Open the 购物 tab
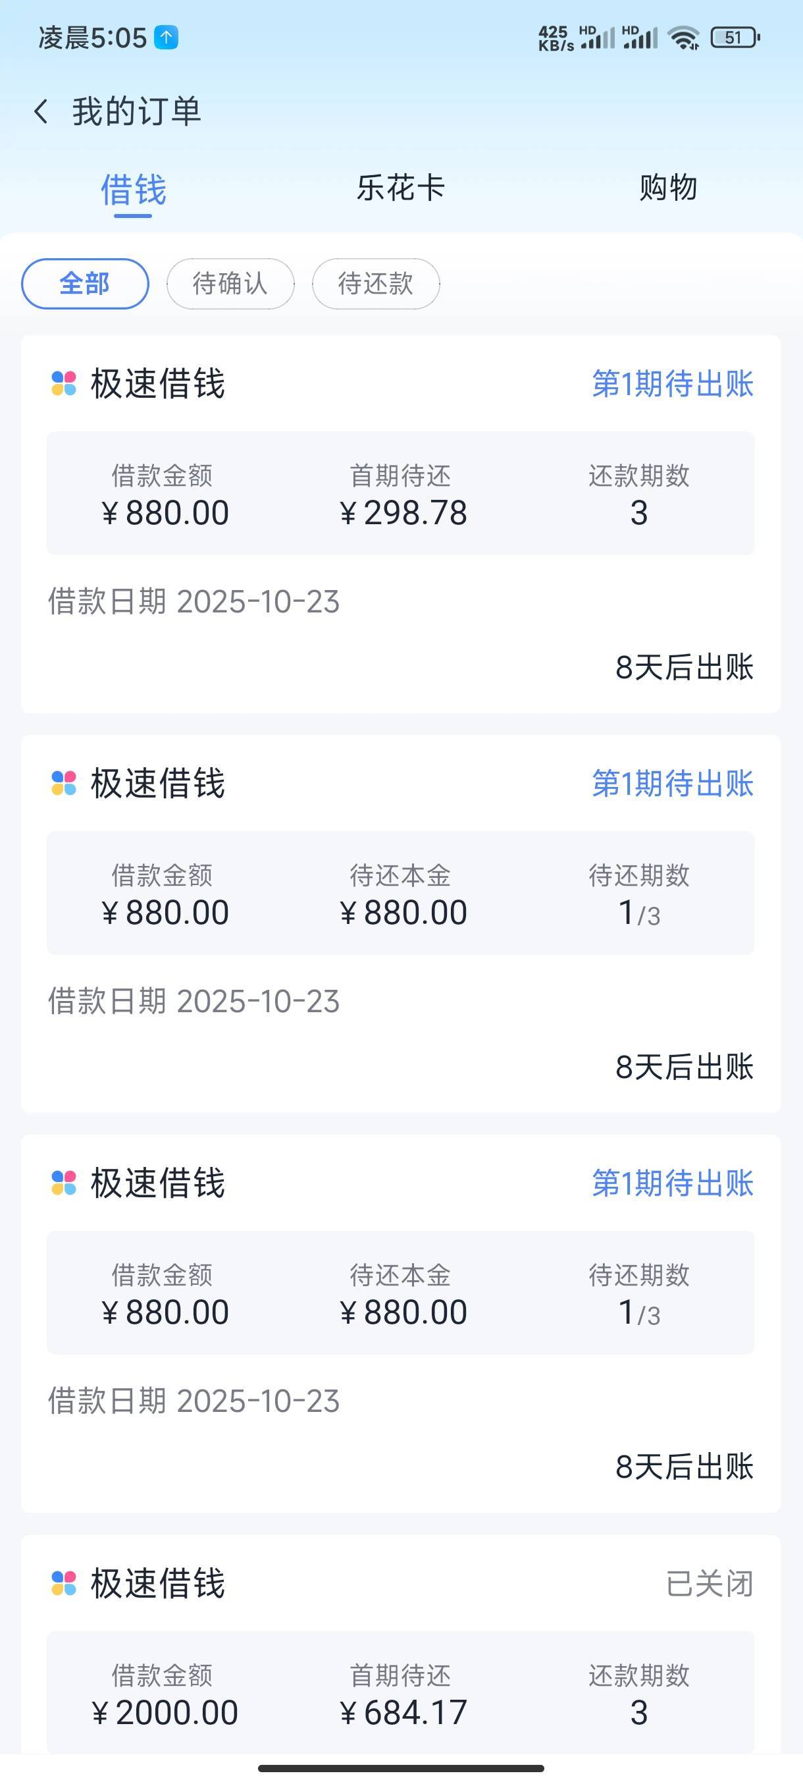This screenshot has height=1786, width=803. (x=668, y=188)
